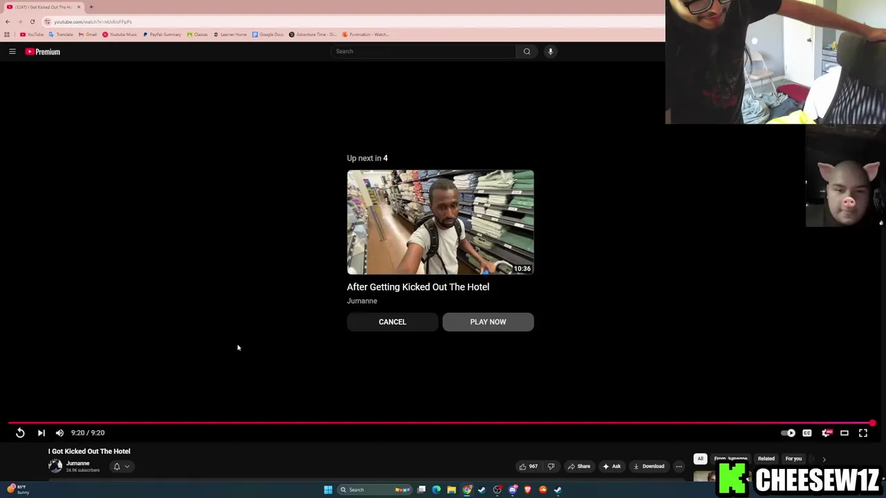Open the Ask AI button
886x498 pixels.
click(x=611, y=466)
